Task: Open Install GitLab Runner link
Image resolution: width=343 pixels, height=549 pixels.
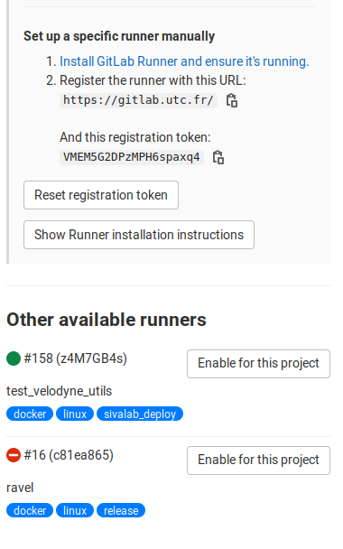Action: [x=184, y=61]
